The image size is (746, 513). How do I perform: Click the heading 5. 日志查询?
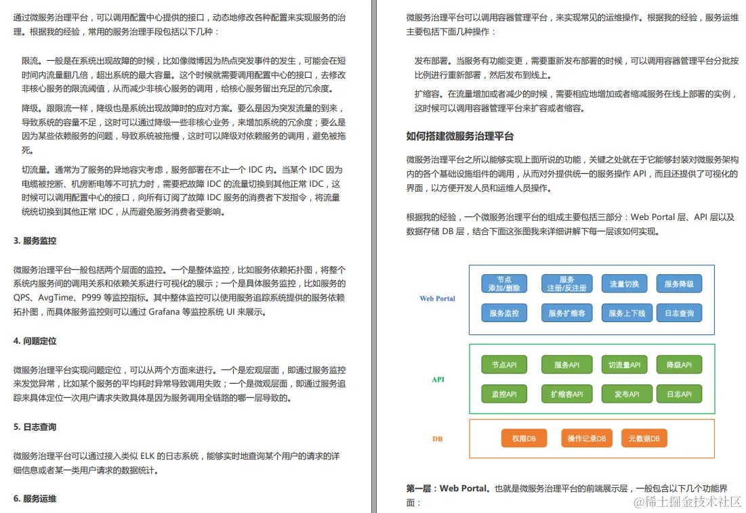(x=35, y=427)
